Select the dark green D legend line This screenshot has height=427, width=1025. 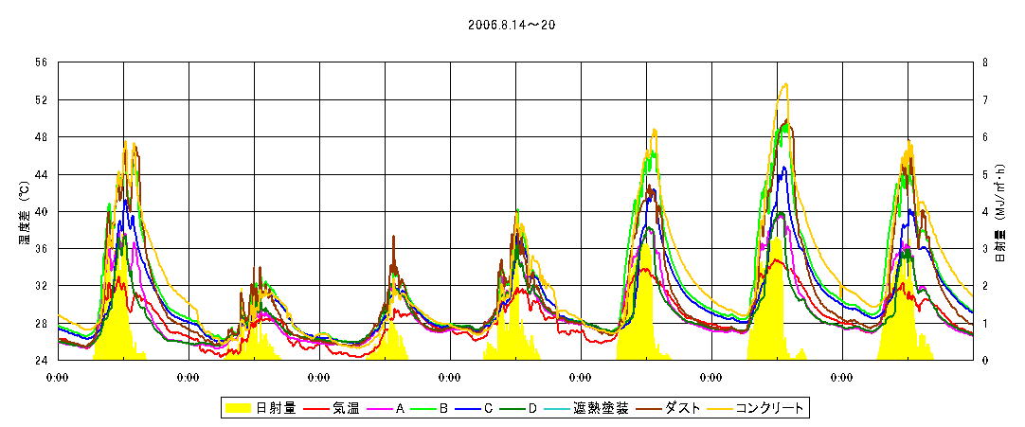tap(512, 409)
